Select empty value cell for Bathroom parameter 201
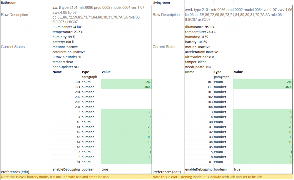This screenshot has width=294, height=180. [x=126, y=92]
